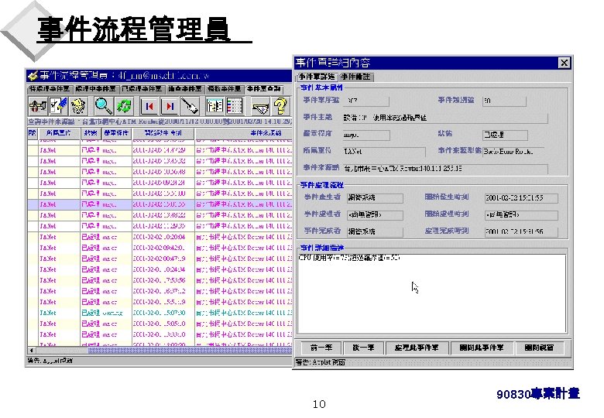Open the 事件備註 tab in detail window

click(x=356, y=77)
